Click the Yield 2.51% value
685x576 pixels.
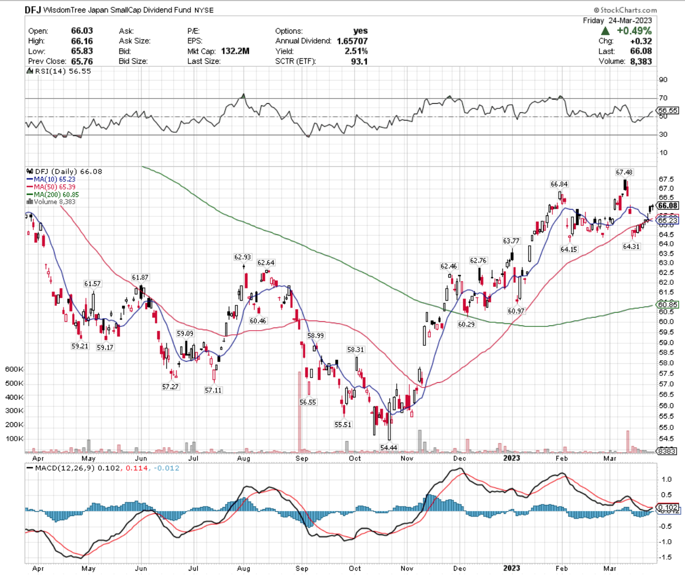pos(356,51)
